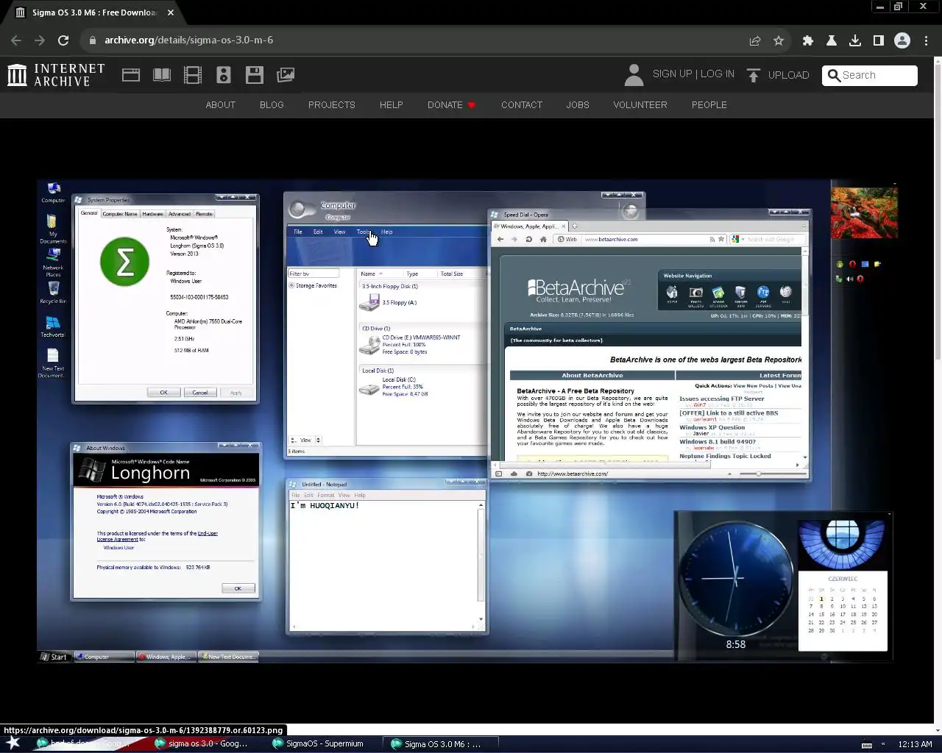Open the Images icon

tap(286, 75)
